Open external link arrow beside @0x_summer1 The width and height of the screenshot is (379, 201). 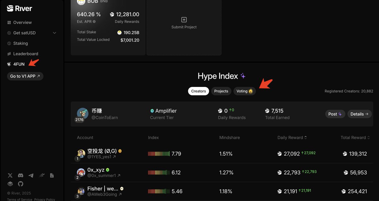pyautogui.click(x=119, y=175)
